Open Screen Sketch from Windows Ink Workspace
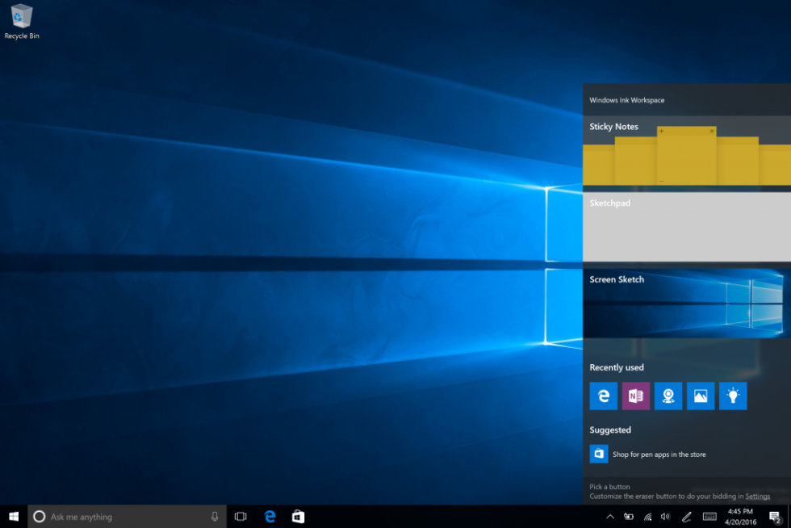The width and height of the screenshot is (791, 528). (x=686, y=307)
